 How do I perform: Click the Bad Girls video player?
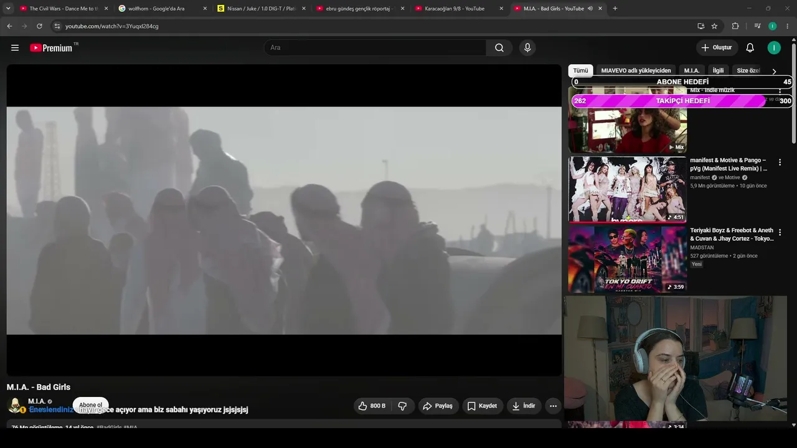(x=284, y=220)
